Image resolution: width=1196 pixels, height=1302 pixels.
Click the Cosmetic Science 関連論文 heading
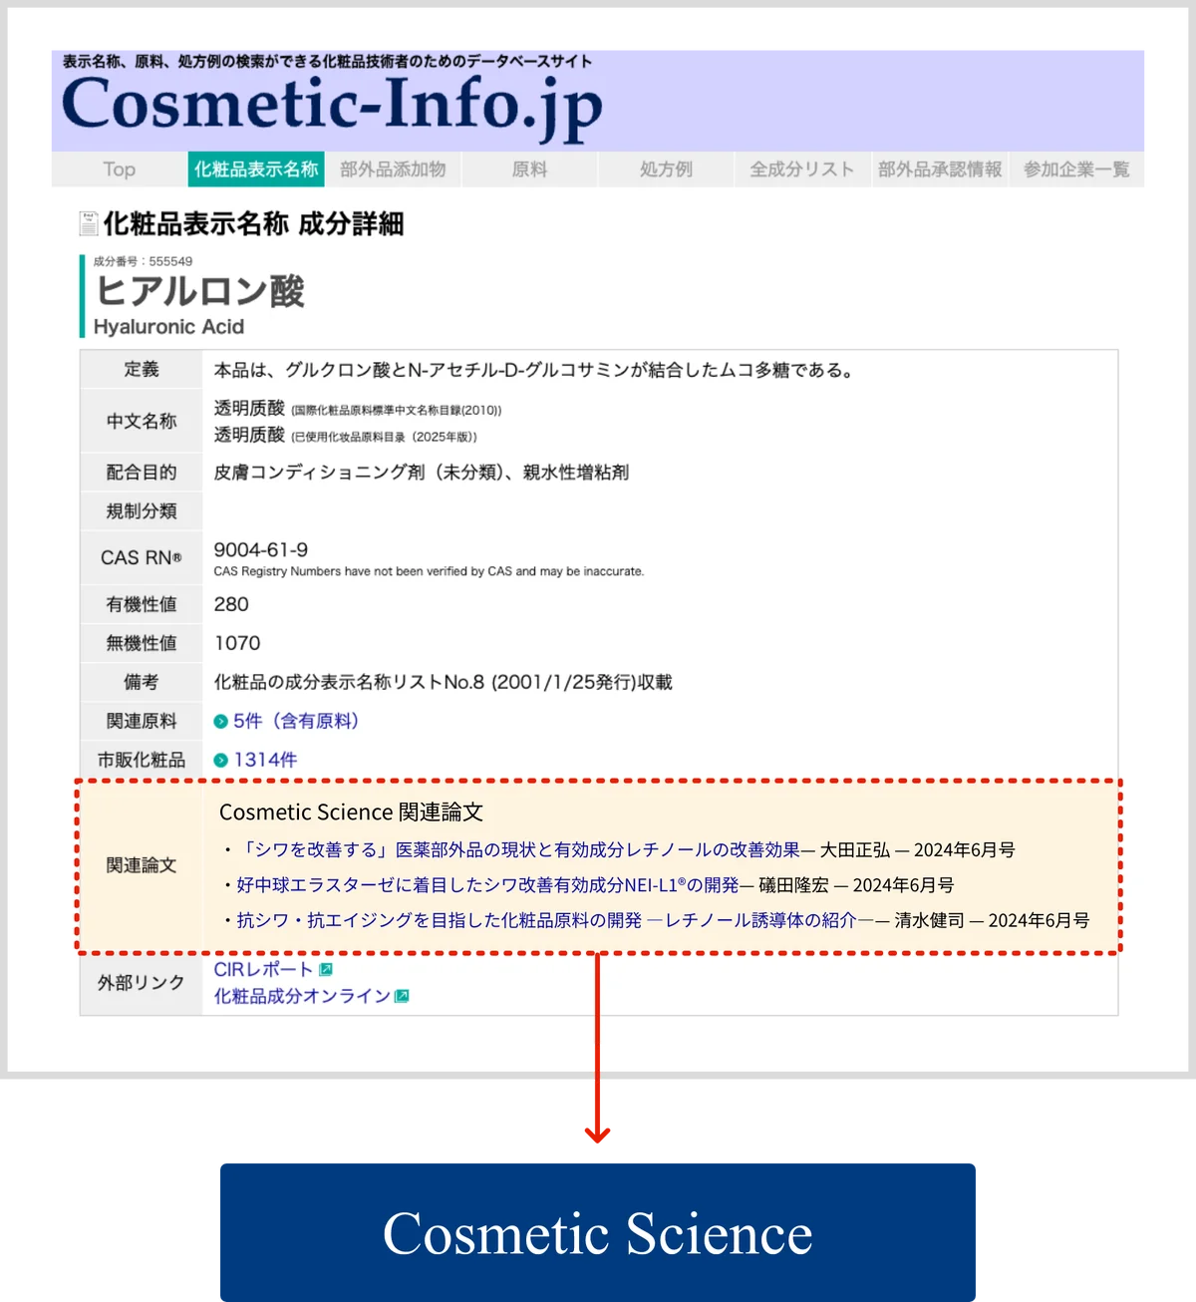tap(351, 813)
